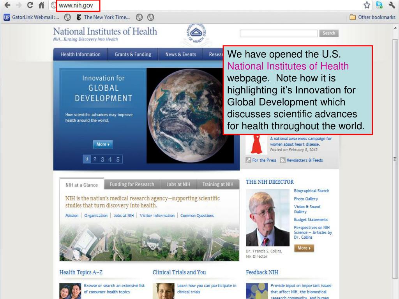Viewport: 399px width, 299px height.
Task: Click the More button under NIH Director
Action: pos(304,248)
